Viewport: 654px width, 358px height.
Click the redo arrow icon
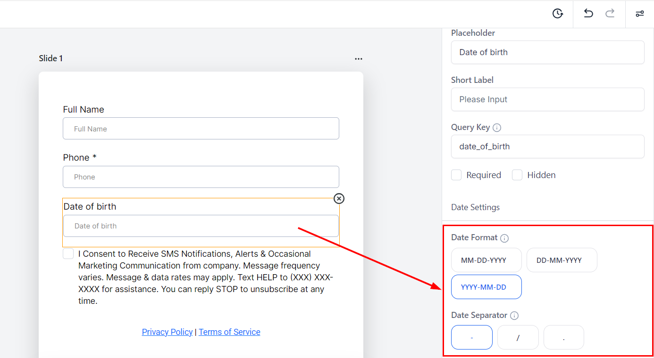(x=610, y=14)
